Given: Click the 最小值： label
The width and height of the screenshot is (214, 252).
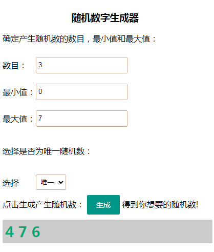Looking at the screenshot, I should pyautogui.click(x=17, y=92).
